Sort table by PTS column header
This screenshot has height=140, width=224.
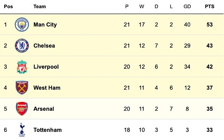tap(210, 7)
